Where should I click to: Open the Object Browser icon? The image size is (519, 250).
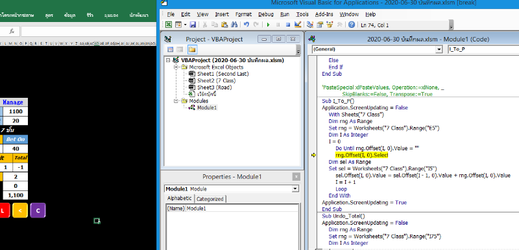[x=330, y=25]
